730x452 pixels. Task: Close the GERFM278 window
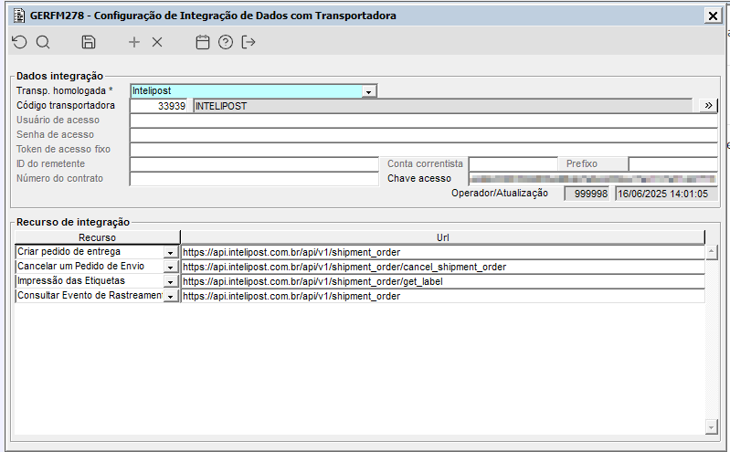click(x=713, y=16)
